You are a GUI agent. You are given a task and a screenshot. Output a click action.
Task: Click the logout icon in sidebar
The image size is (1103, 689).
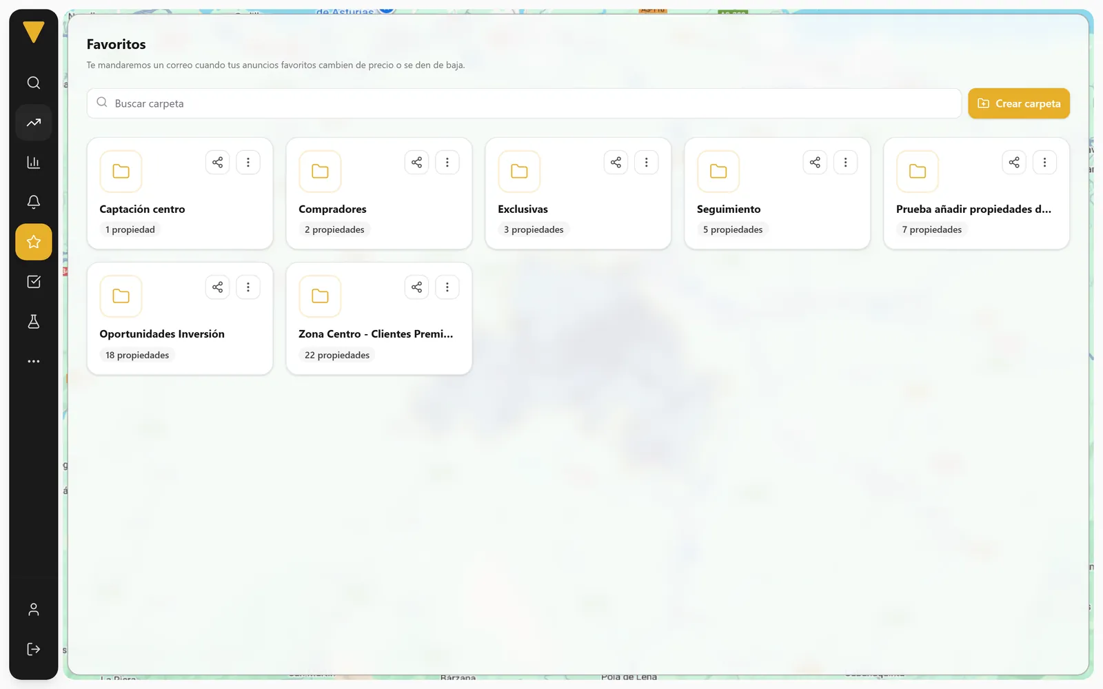pos(33,649)
